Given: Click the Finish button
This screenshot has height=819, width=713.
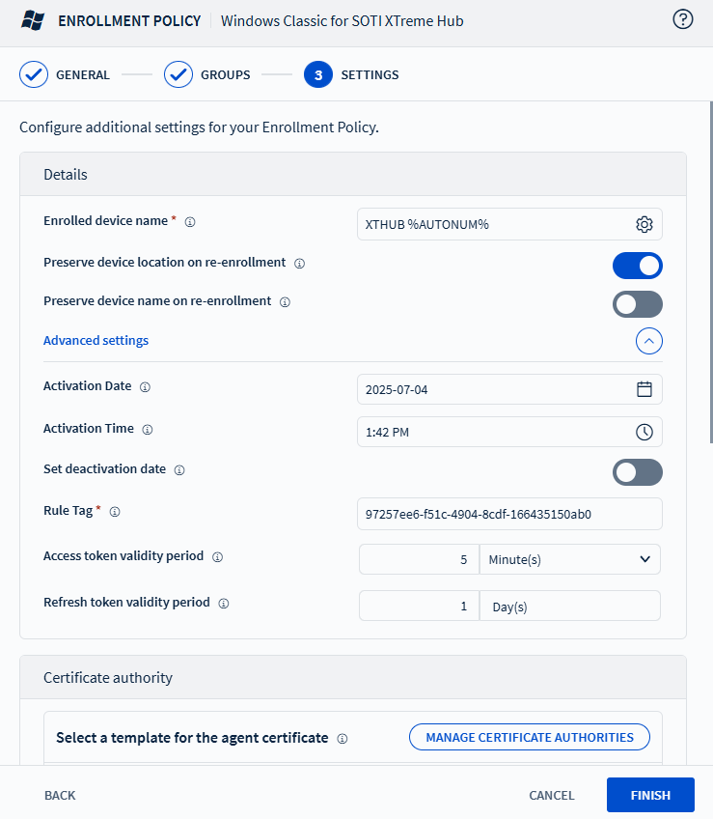Looking at the screenshot, I should (x=649, y=795).
